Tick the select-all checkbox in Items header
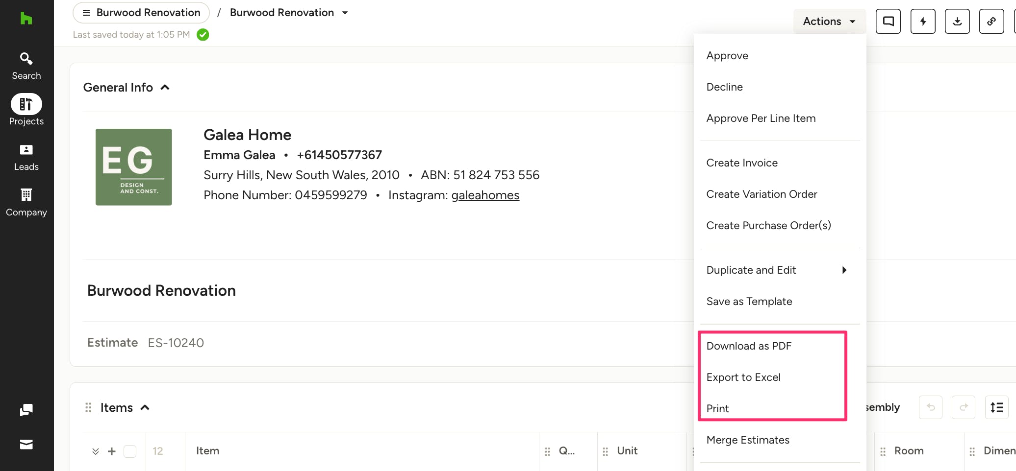The height and width of the screenshot is (471, 1016). [x=130, y=451]
